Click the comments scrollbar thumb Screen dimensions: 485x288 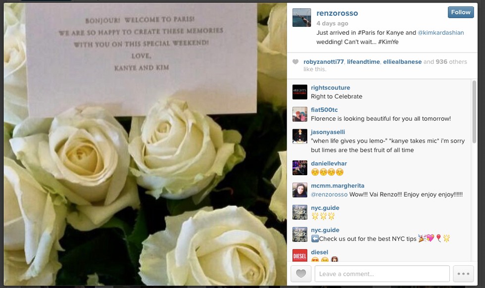(x=474, y=112)
